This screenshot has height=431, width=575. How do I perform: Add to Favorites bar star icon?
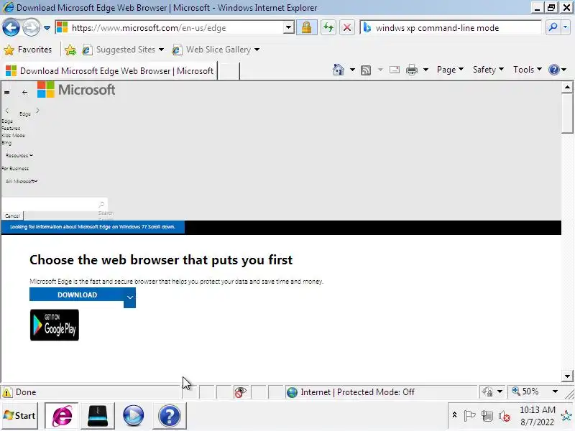[x=70, y=50]
